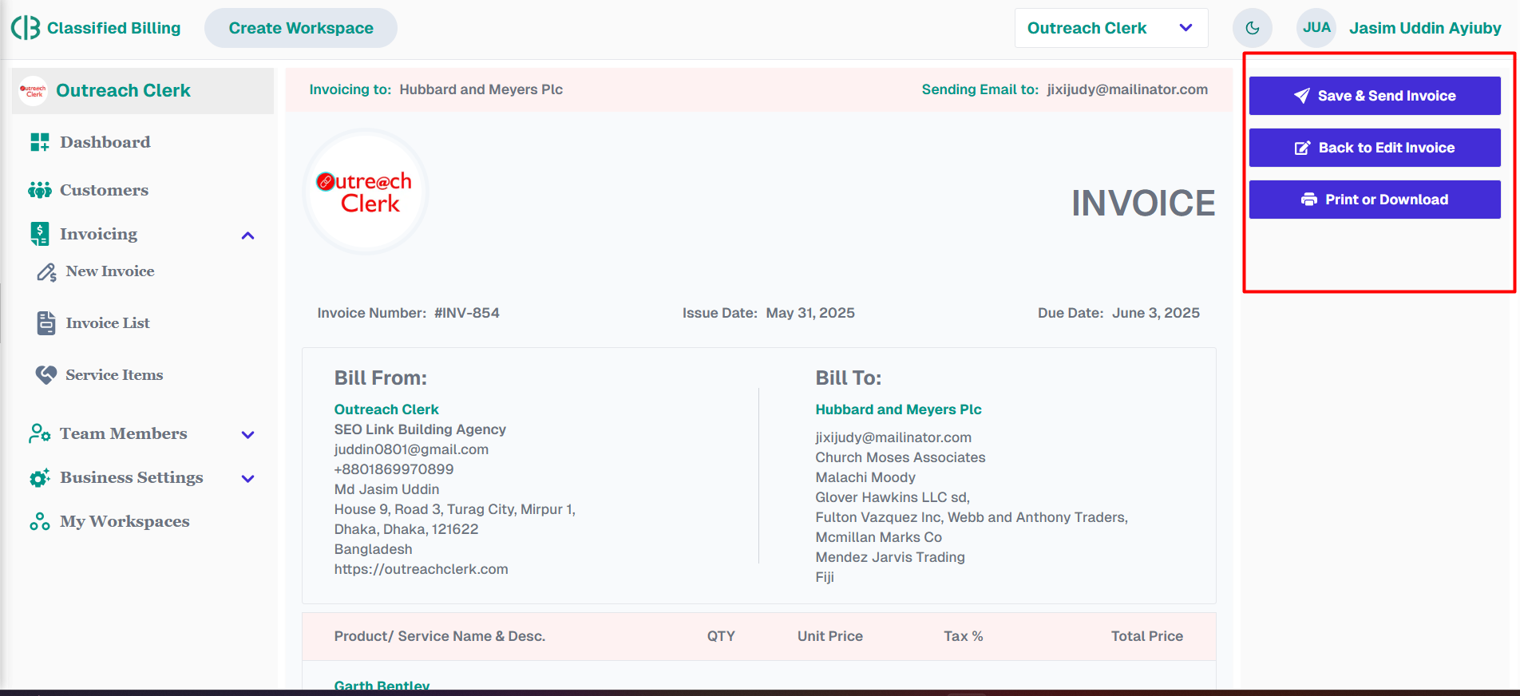Click the Outreach Clerk invoice logo image

[x=366, y=192]
